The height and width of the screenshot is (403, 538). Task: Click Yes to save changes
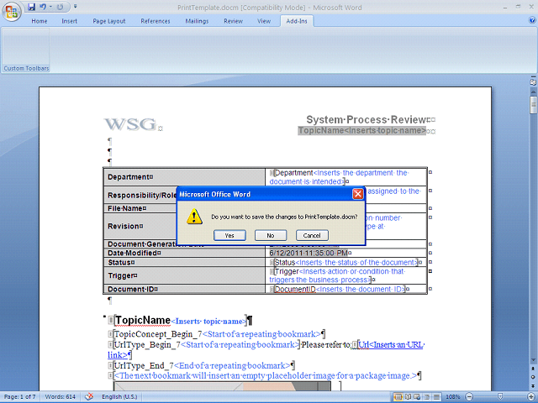pos(229,235)
